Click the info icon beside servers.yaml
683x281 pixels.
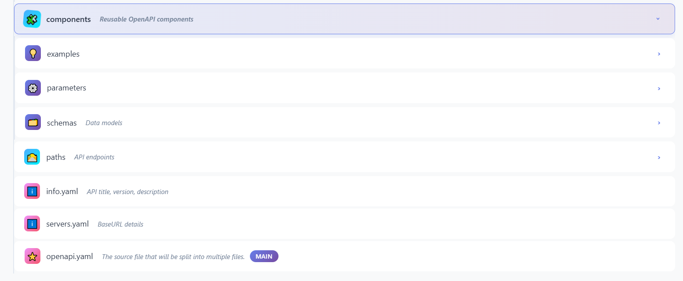(32, 224)
